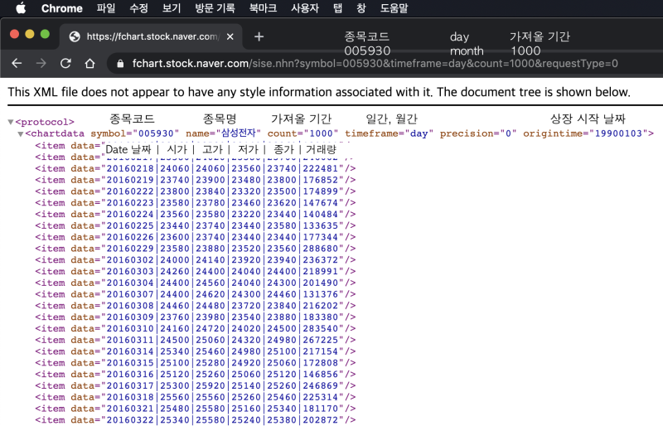663x426 pixels.
Task: Click the symbol="005930" attribute
Action: (135, 133)
